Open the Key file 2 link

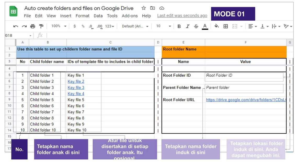[76, 81]
